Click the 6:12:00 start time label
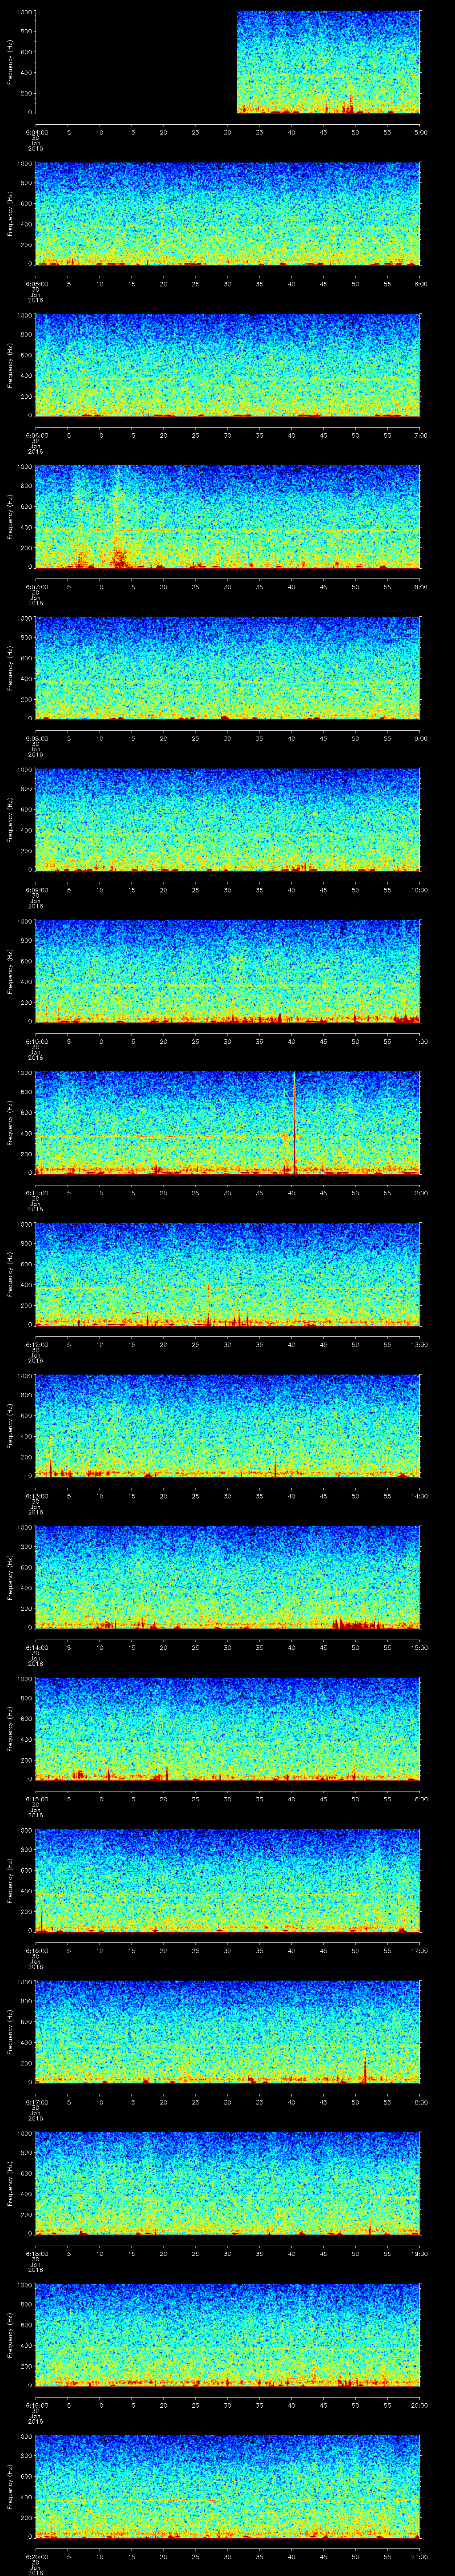Viewport: 455px width, 2576px height. (36, 1344)
